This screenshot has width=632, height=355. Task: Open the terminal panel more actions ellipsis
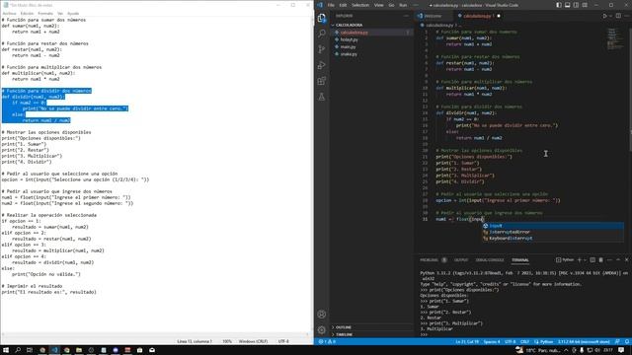(609, 260)
